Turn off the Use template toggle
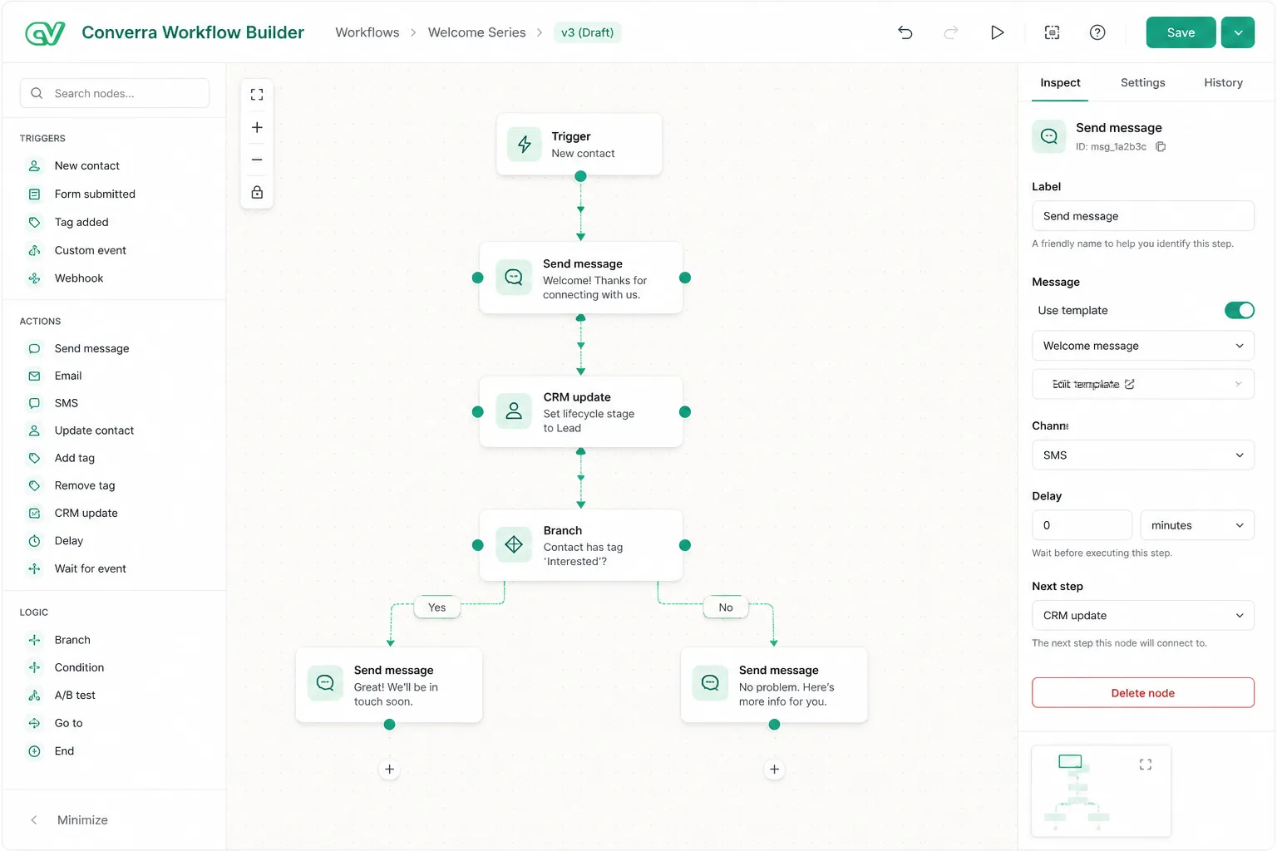This screenshot has height=851, width=1277. (x=1239, y=310)
